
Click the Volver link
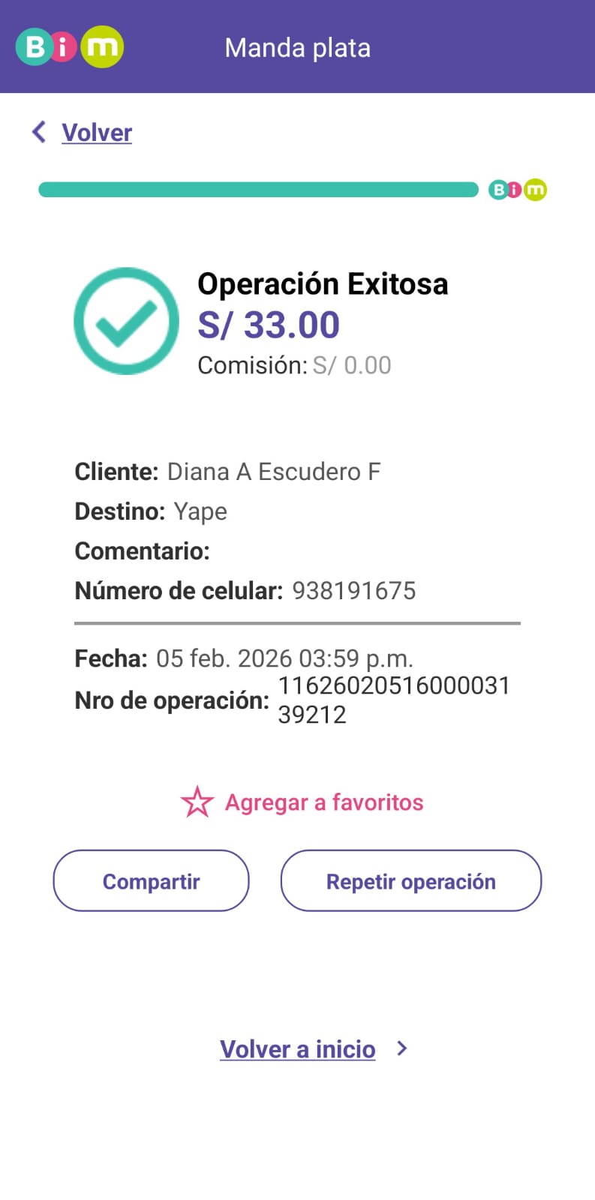click(x=97, y=133)
